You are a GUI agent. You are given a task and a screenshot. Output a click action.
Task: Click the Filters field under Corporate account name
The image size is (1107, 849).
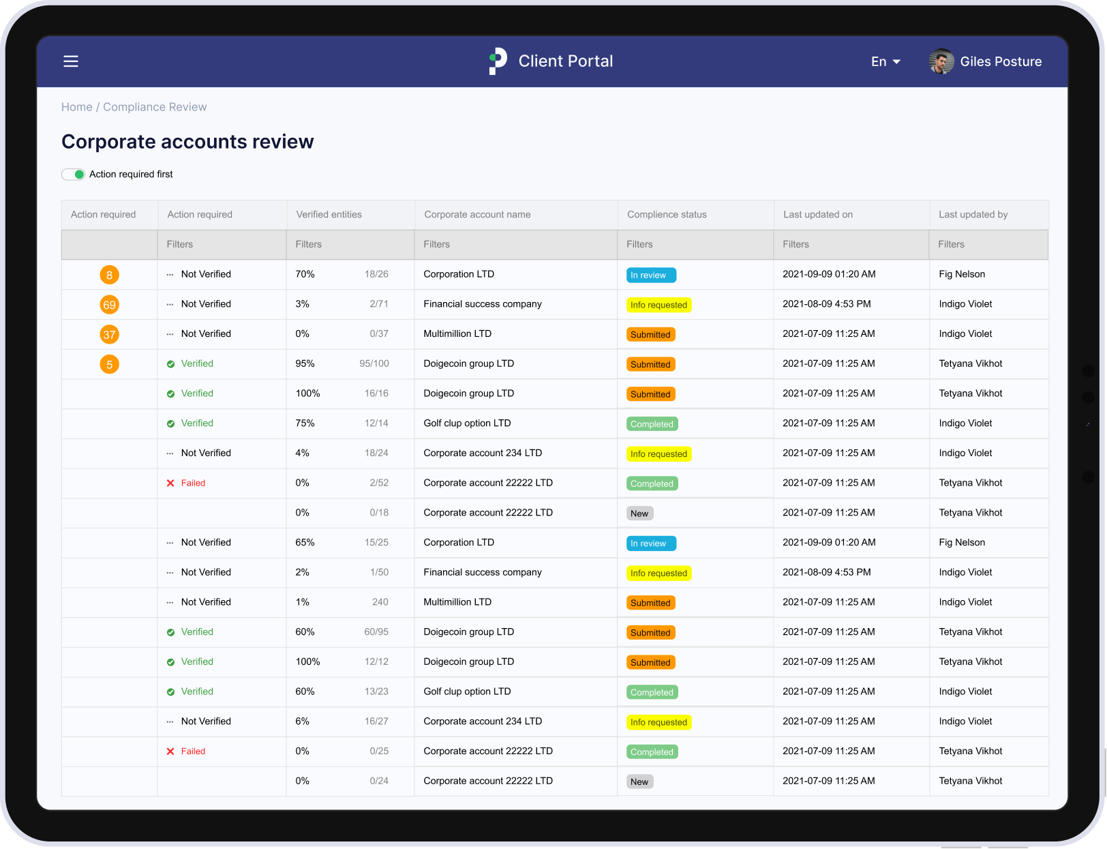point(515,244)
